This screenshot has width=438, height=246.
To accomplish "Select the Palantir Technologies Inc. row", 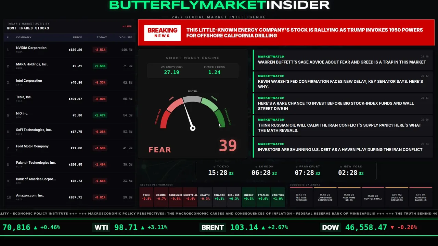I will [x=69, y=164].
